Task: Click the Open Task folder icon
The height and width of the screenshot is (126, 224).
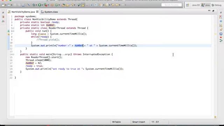Action: click(67, 5)
